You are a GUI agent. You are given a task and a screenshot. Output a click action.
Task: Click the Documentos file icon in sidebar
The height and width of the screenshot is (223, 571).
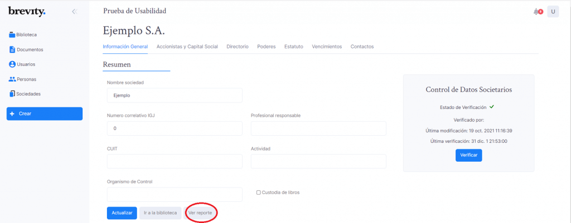tap(12, 49)
